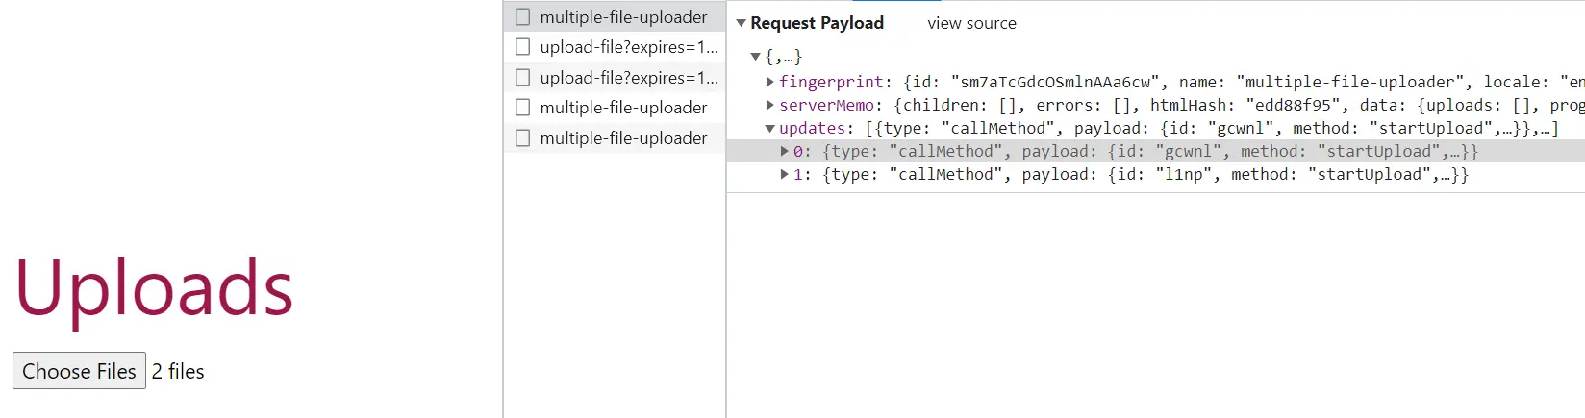Collapse the updates array
The width and height of the screenshot is (1585, 418).
(x=769, y=128)
